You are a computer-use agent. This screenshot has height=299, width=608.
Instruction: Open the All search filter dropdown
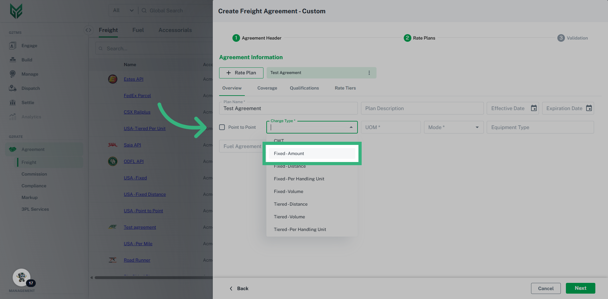[123, 10]
